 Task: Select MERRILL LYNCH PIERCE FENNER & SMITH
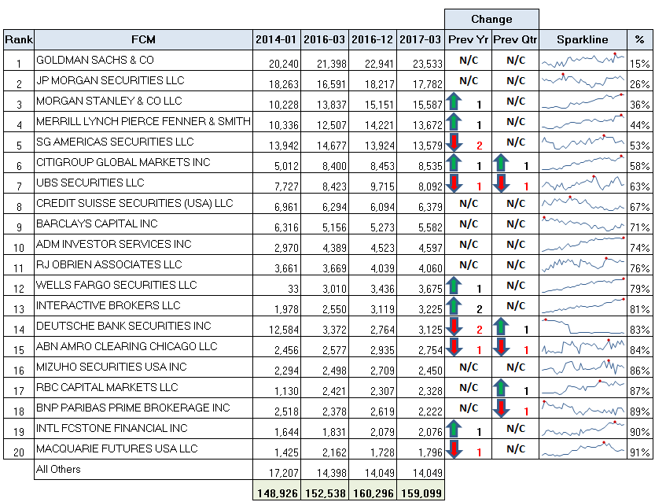tap(143, 122)
